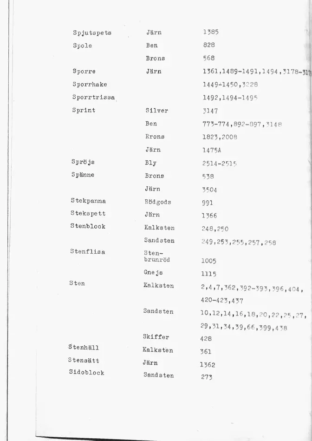Click the Spröjs entry
The height and width of the screenshot is (441, 312).
[83, 162]
